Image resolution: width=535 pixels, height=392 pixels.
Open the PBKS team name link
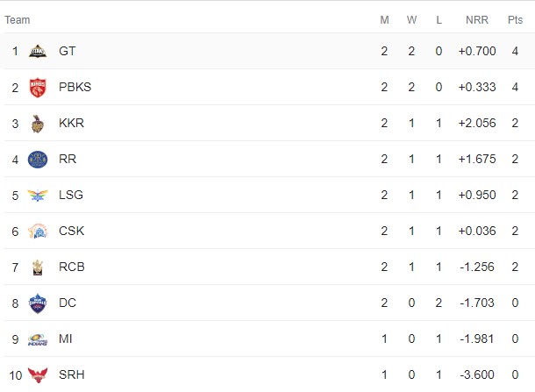tap(75, 87)
